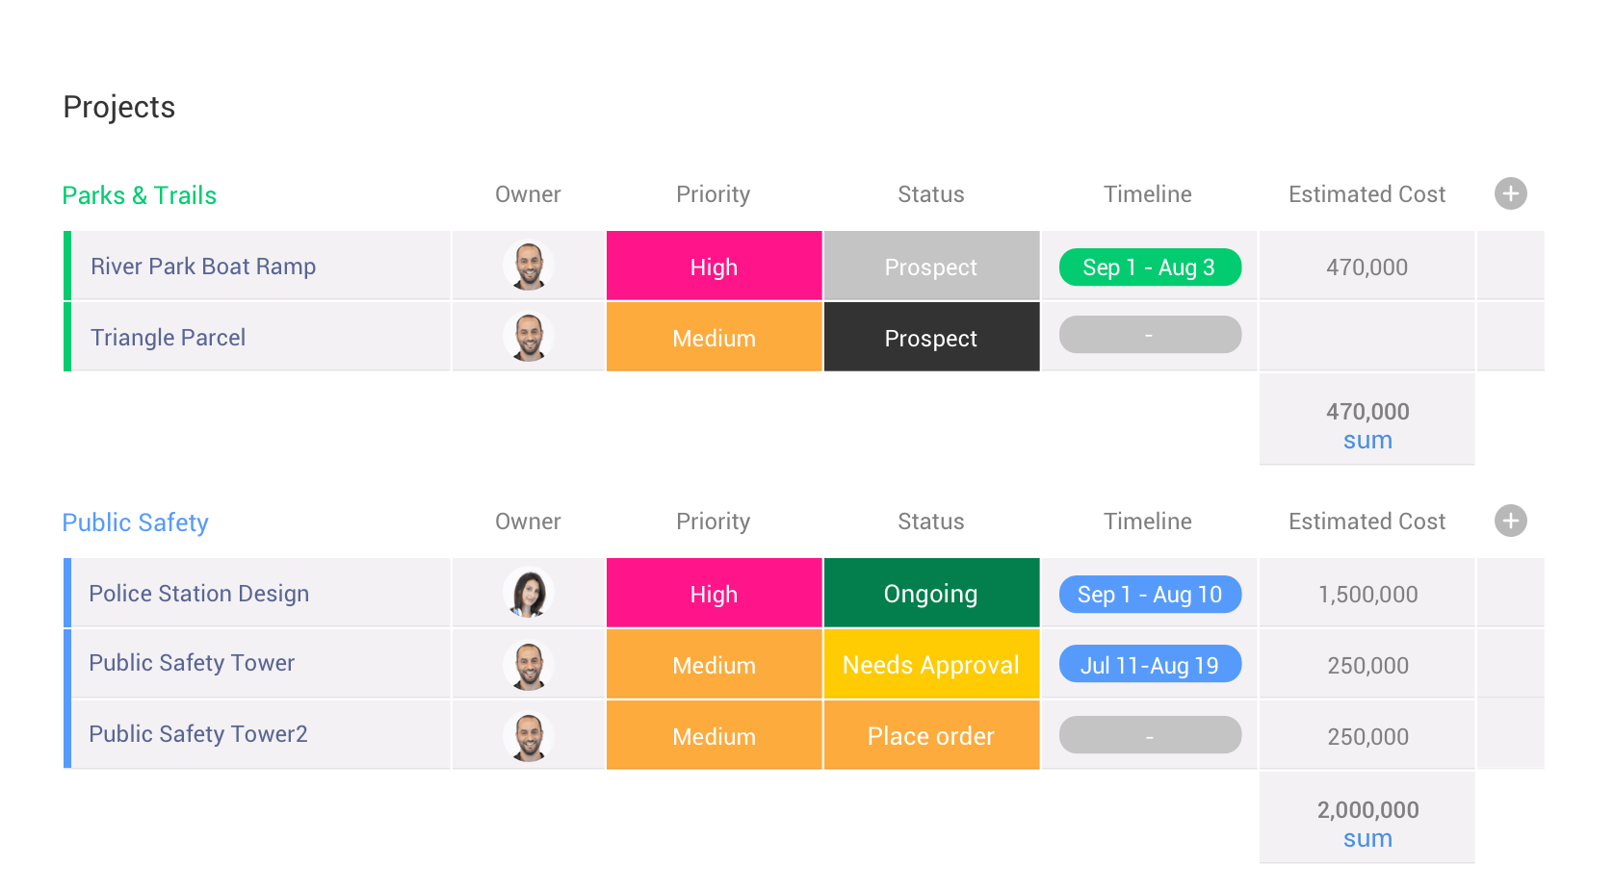Change dark Prospect status for Triangle Parcel
The height and width of the screenshot is (891, 1614).
click(931, 337)
